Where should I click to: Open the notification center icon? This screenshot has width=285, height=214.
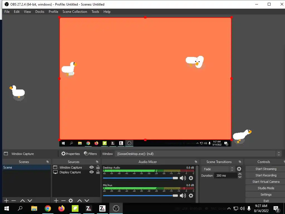click(x=276, y=208)
